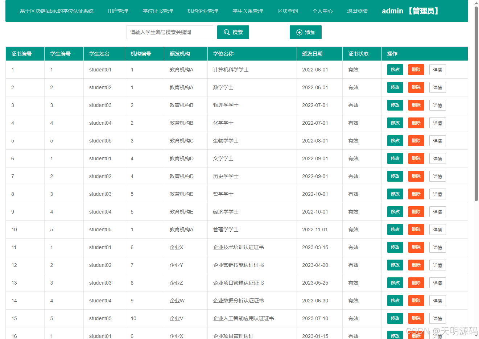Viewport: 479px width, 339px height.
Task: Open details for 企业项目管理认证证书
Action: coord(438,283)
